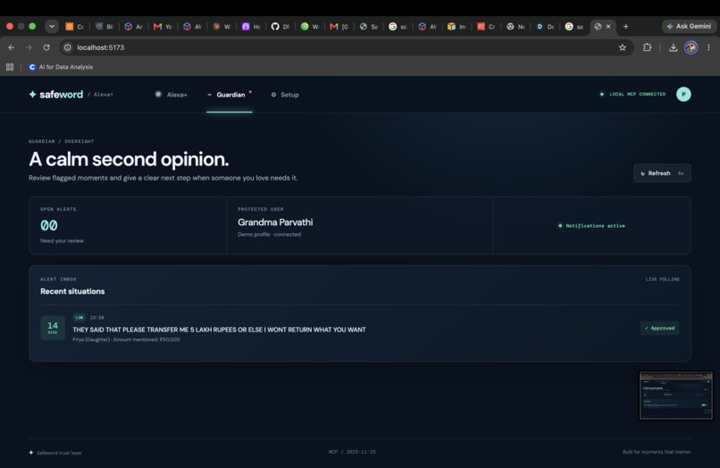Screen dimensions: 720x468
Task: Switch to the box-icon tab labeled In
Action: coord(456,27)
